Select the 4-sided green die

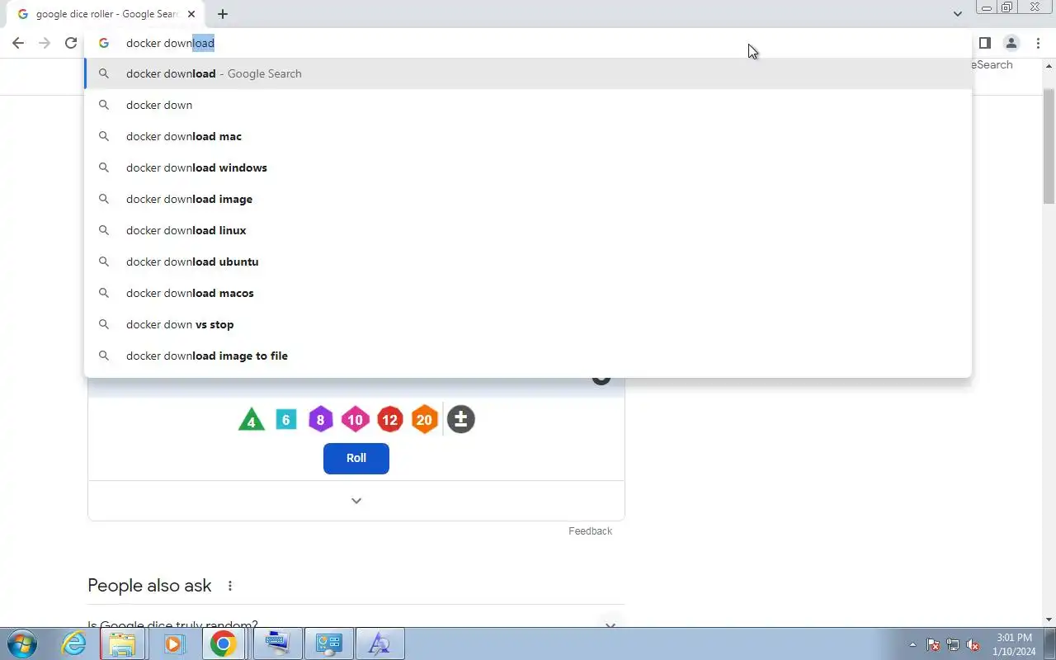252,420
